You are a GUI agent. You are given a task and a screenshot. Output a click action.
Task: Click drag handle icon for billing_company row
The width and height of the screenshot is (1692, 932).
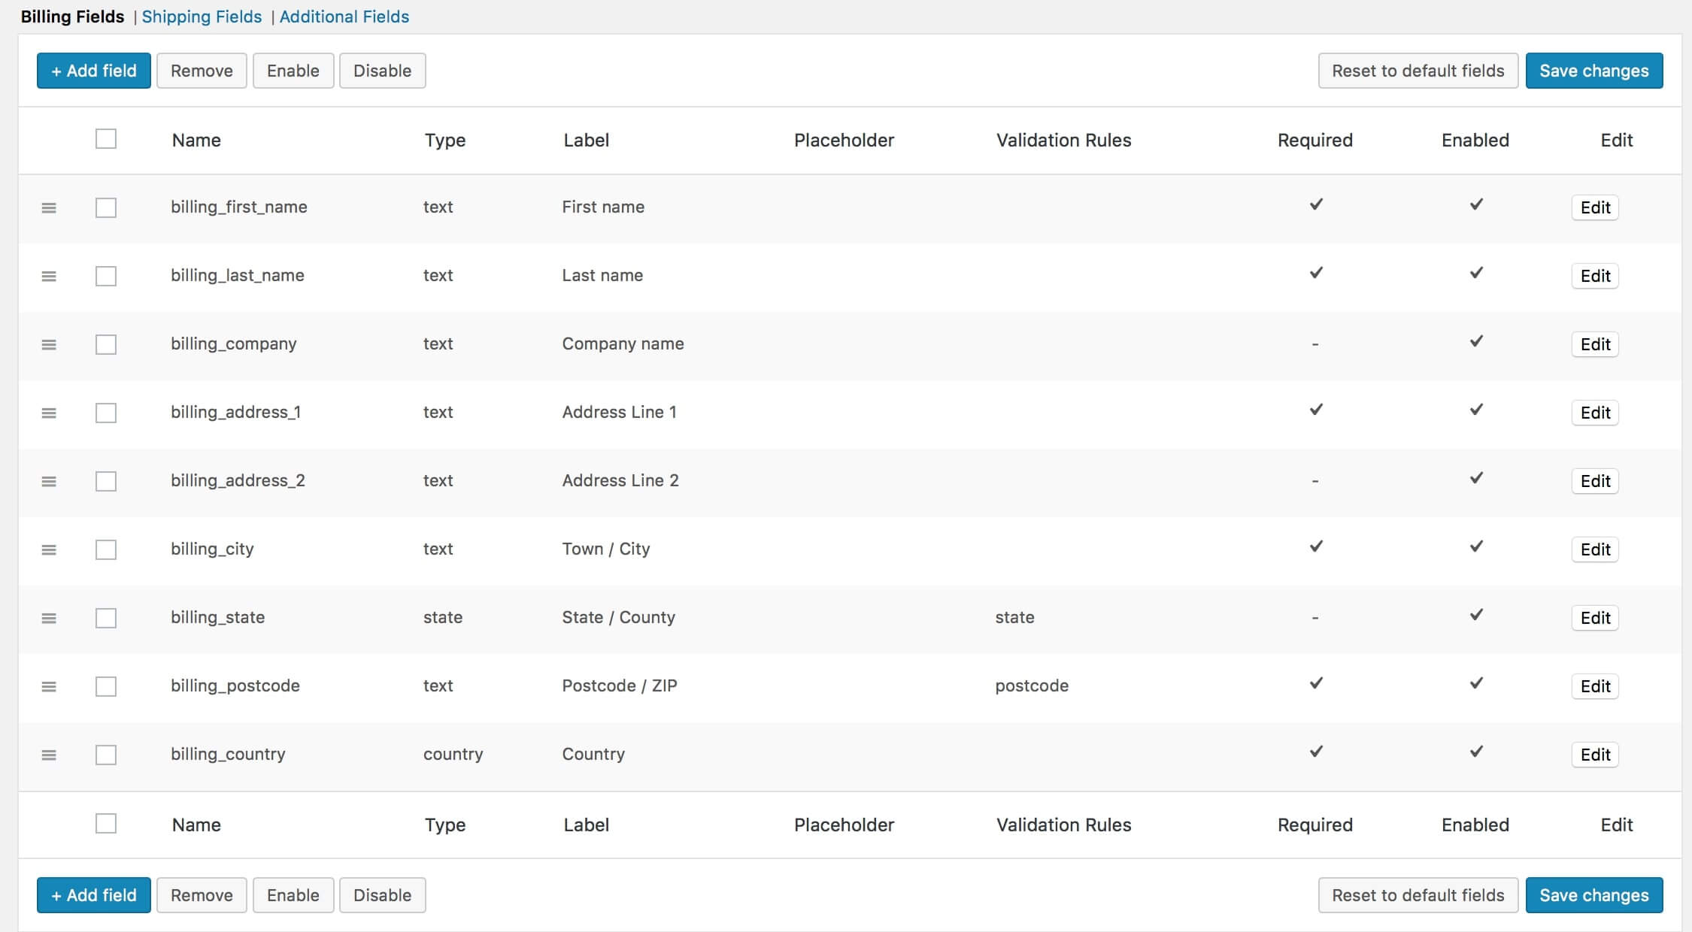tap(49, 345)
